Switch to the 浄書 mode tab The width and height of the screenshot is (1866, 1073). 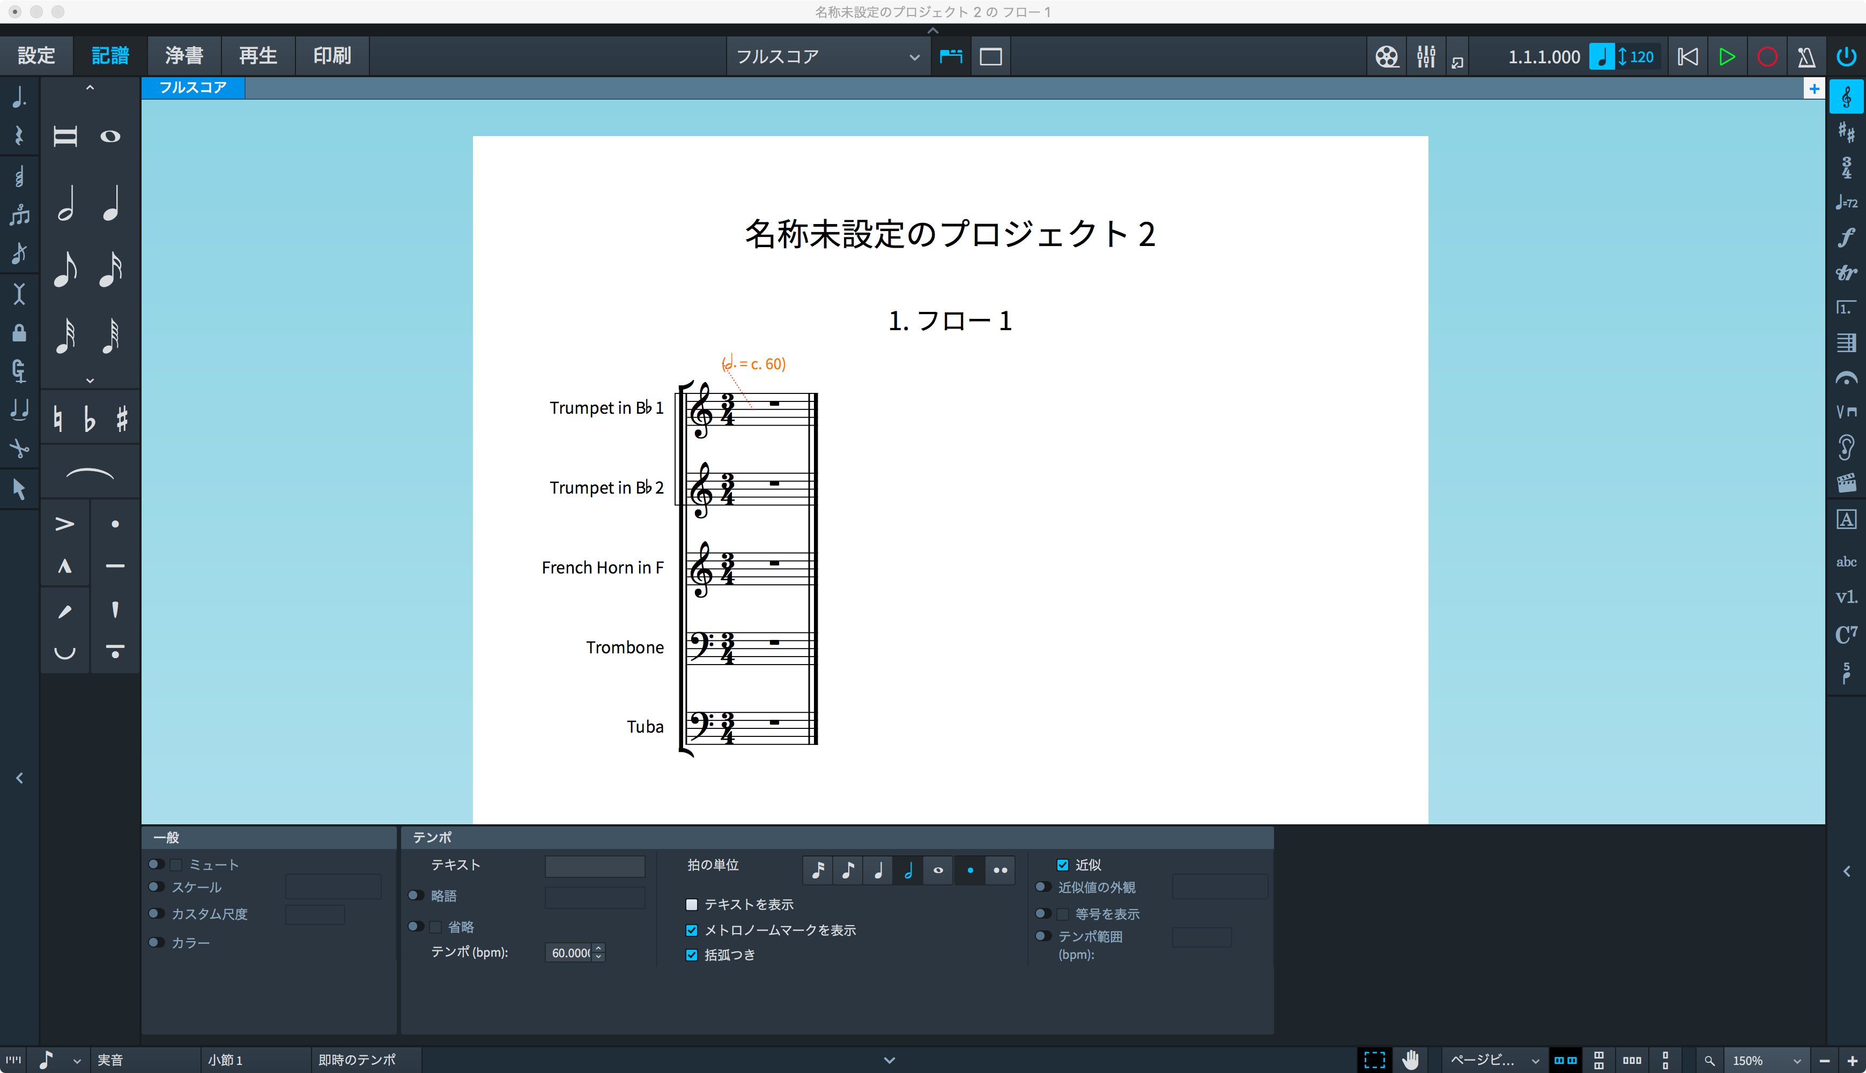coord(183,56)
